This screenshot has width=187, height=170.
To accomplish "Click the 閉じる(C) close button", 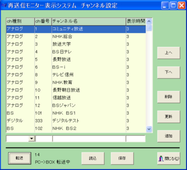I will pyautogui.click(x=169, y=158).
